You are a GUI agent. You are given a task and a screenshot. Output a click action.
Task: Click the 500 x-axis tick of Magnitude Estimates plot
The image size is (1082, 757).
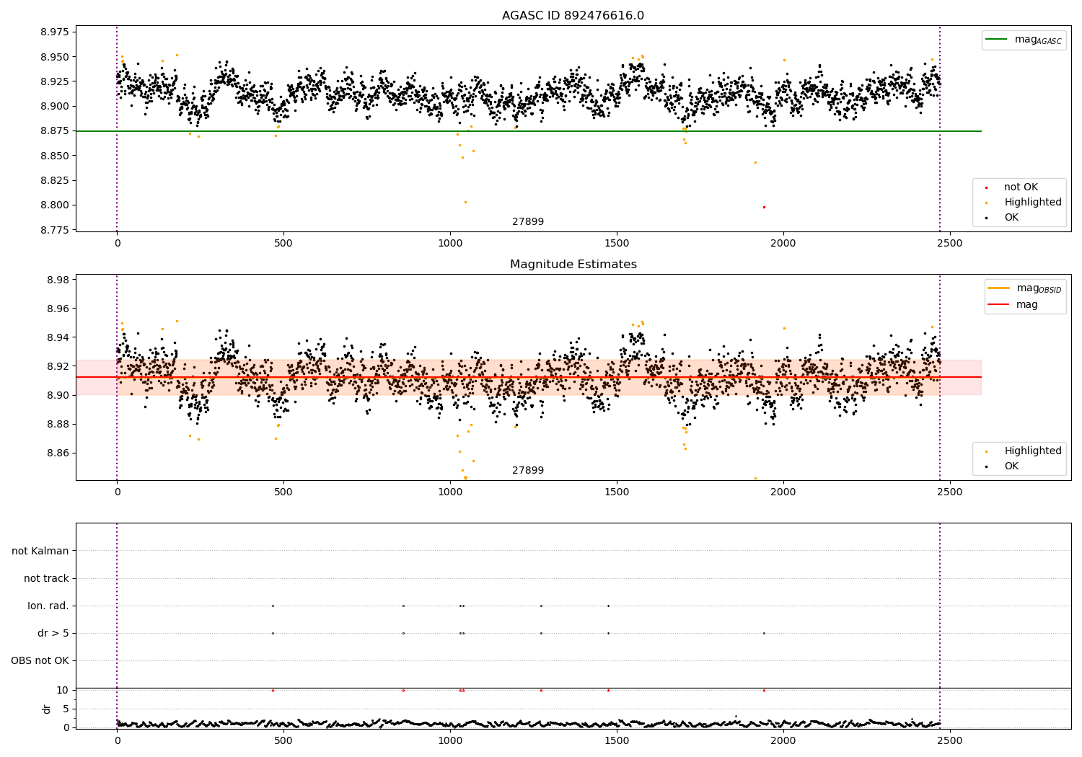283,492
